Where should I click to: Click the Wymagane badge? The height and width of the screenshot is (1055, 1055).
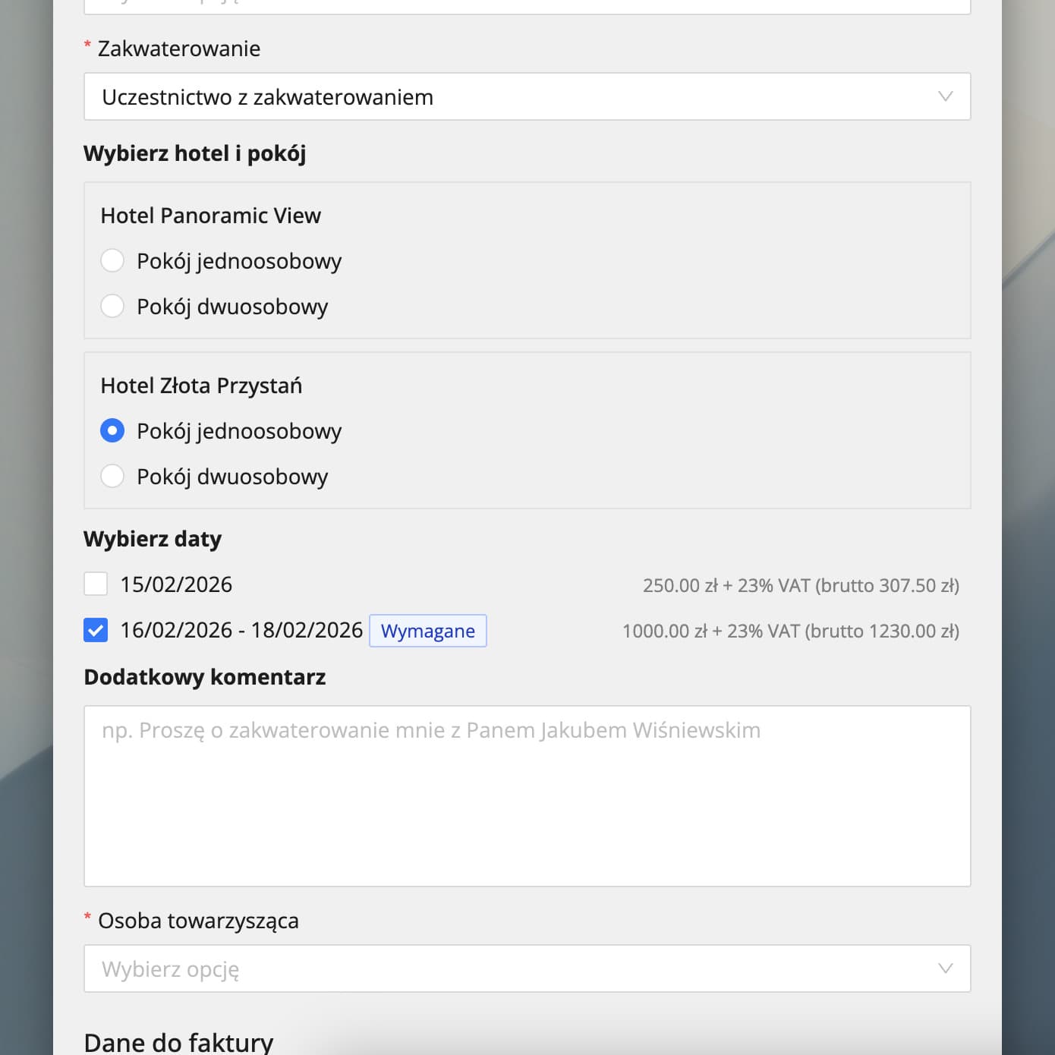(428, 631)
